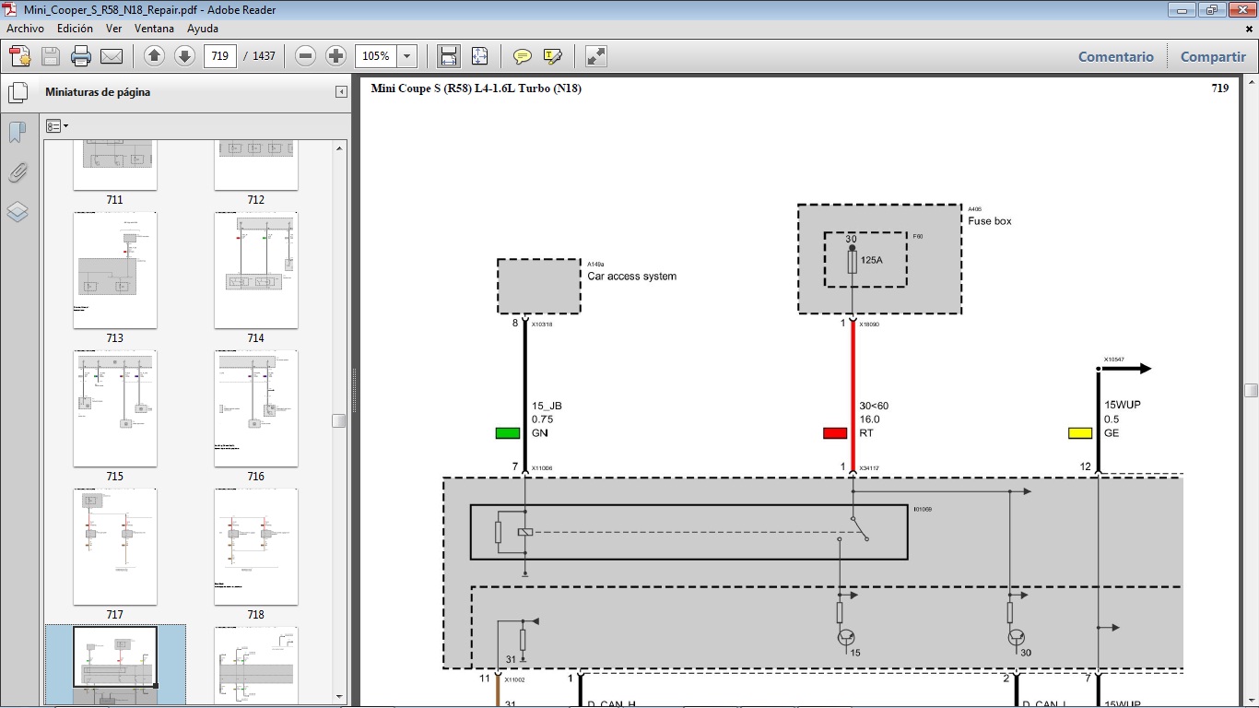Viewport: 1259px width, 708px height.
Task: Collapse the Miniaturas de página panel
Action: pos(341,92)
